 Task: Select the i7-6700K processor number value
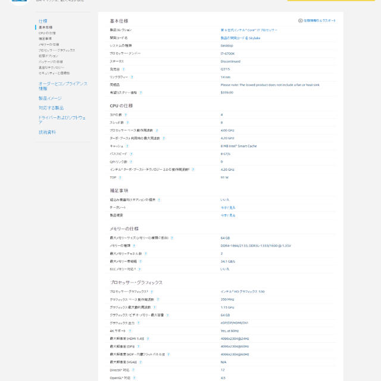pos(227,54)
